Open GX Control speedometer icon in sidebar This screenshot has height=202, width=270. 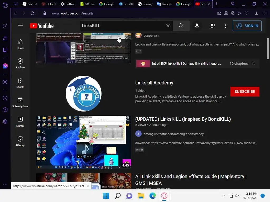(x=5, y=26)
